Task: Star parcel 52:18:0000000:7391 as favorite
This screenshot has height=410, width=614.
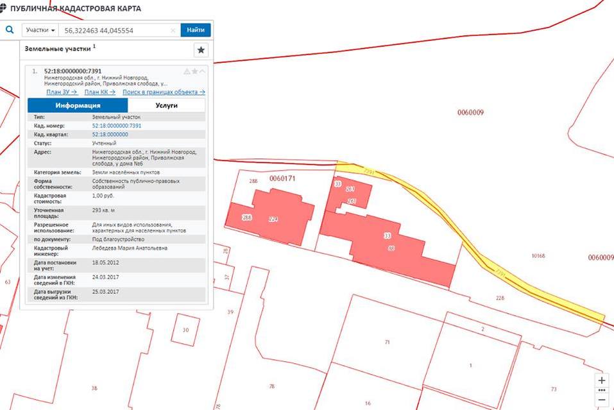Action: click(194, 71)
